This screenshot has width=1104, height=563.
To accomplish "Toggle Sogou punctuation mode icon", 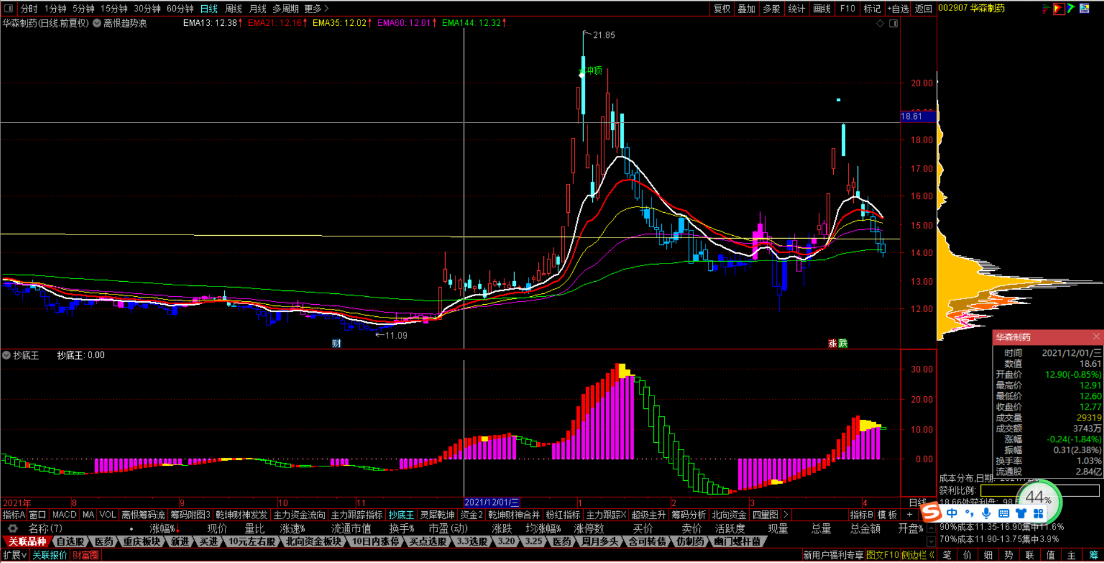I will click(x=970, y=513).
